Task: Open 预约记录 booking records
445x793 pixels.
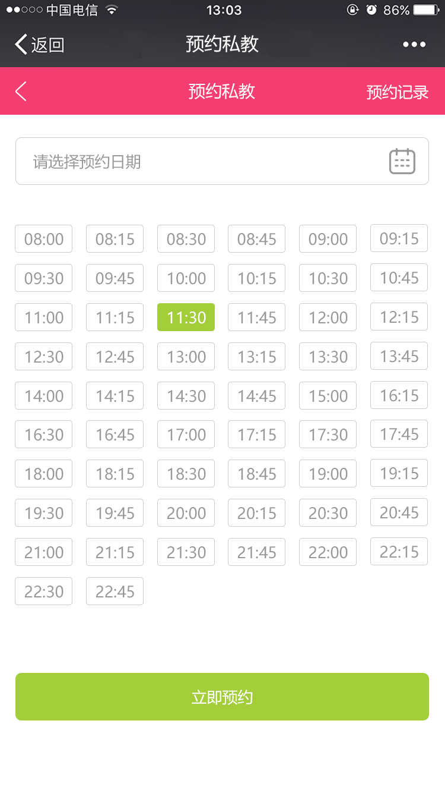Action: point(397,92)
